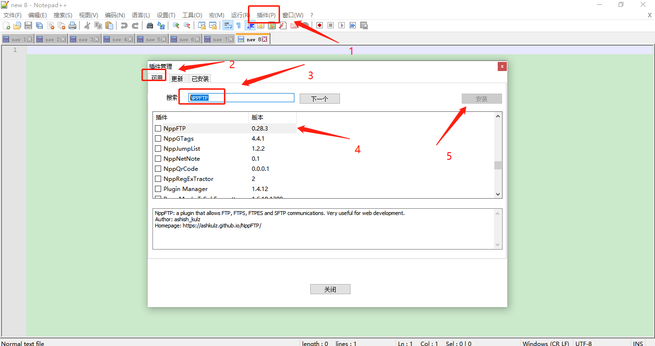Check the NppRegExTractor plugin checkbox
655x346 pixels.
point(158,179)
